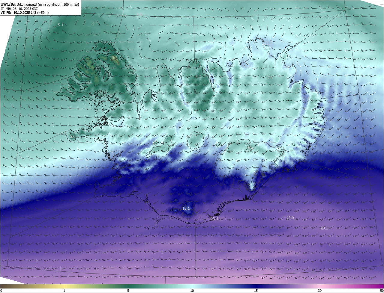The image size is (384, 293).
Task: Click the 30 tick on the colour scale
Action: (x=320, y=291)
